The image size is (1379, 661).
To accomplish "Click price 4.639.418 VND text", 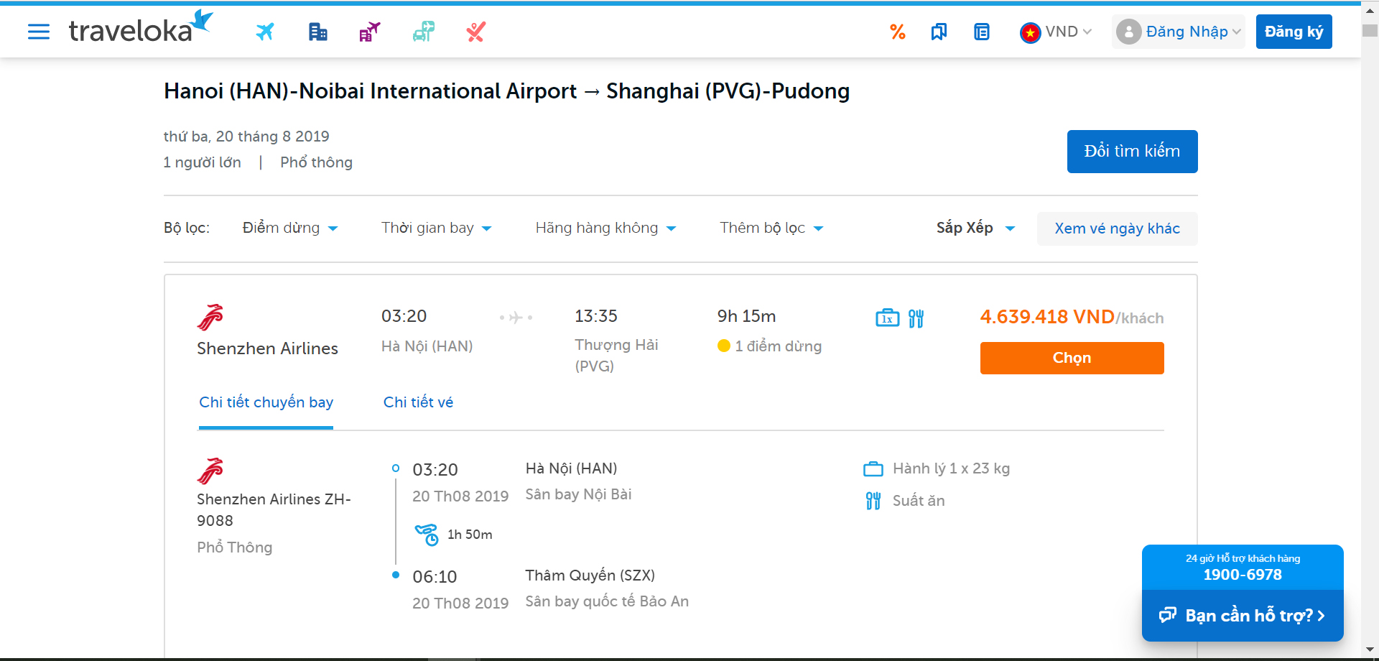I will tap(1047, 317).
